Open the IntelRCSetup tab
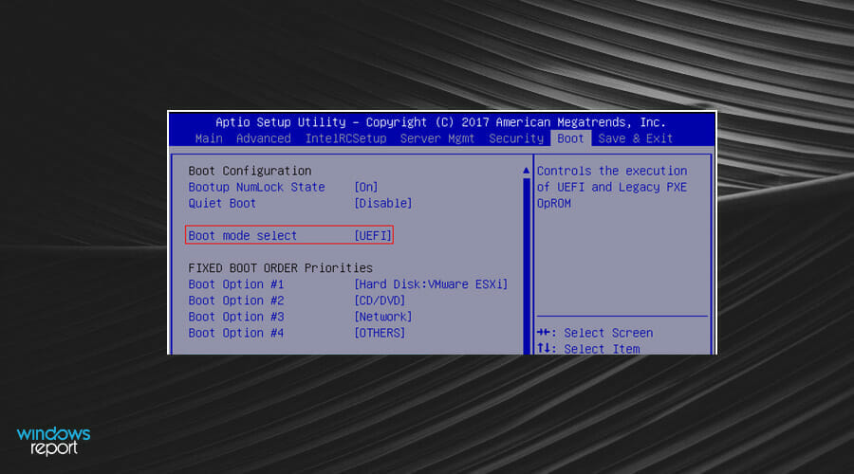This screenshot has width=854, height=474. (x=345, y=138)
